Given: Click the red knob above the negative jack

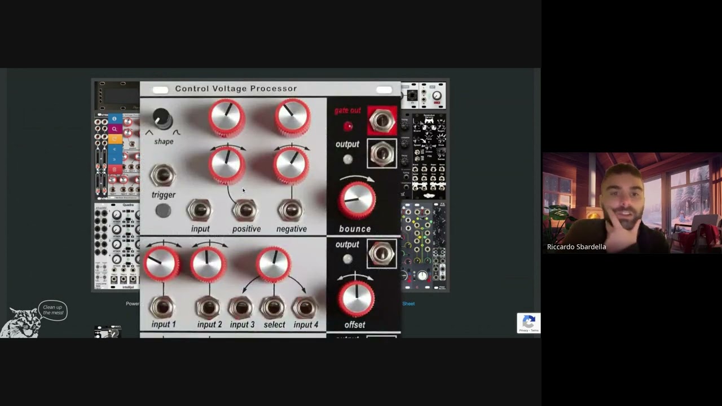Looking at the screenshot, I should (292, 165).
